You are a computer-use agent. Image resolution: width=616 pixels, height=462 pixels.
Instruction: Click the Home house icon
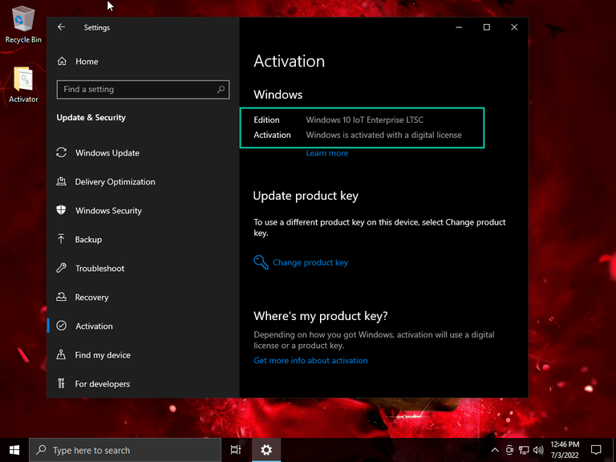pyautogui.click(x=62, y=61)
